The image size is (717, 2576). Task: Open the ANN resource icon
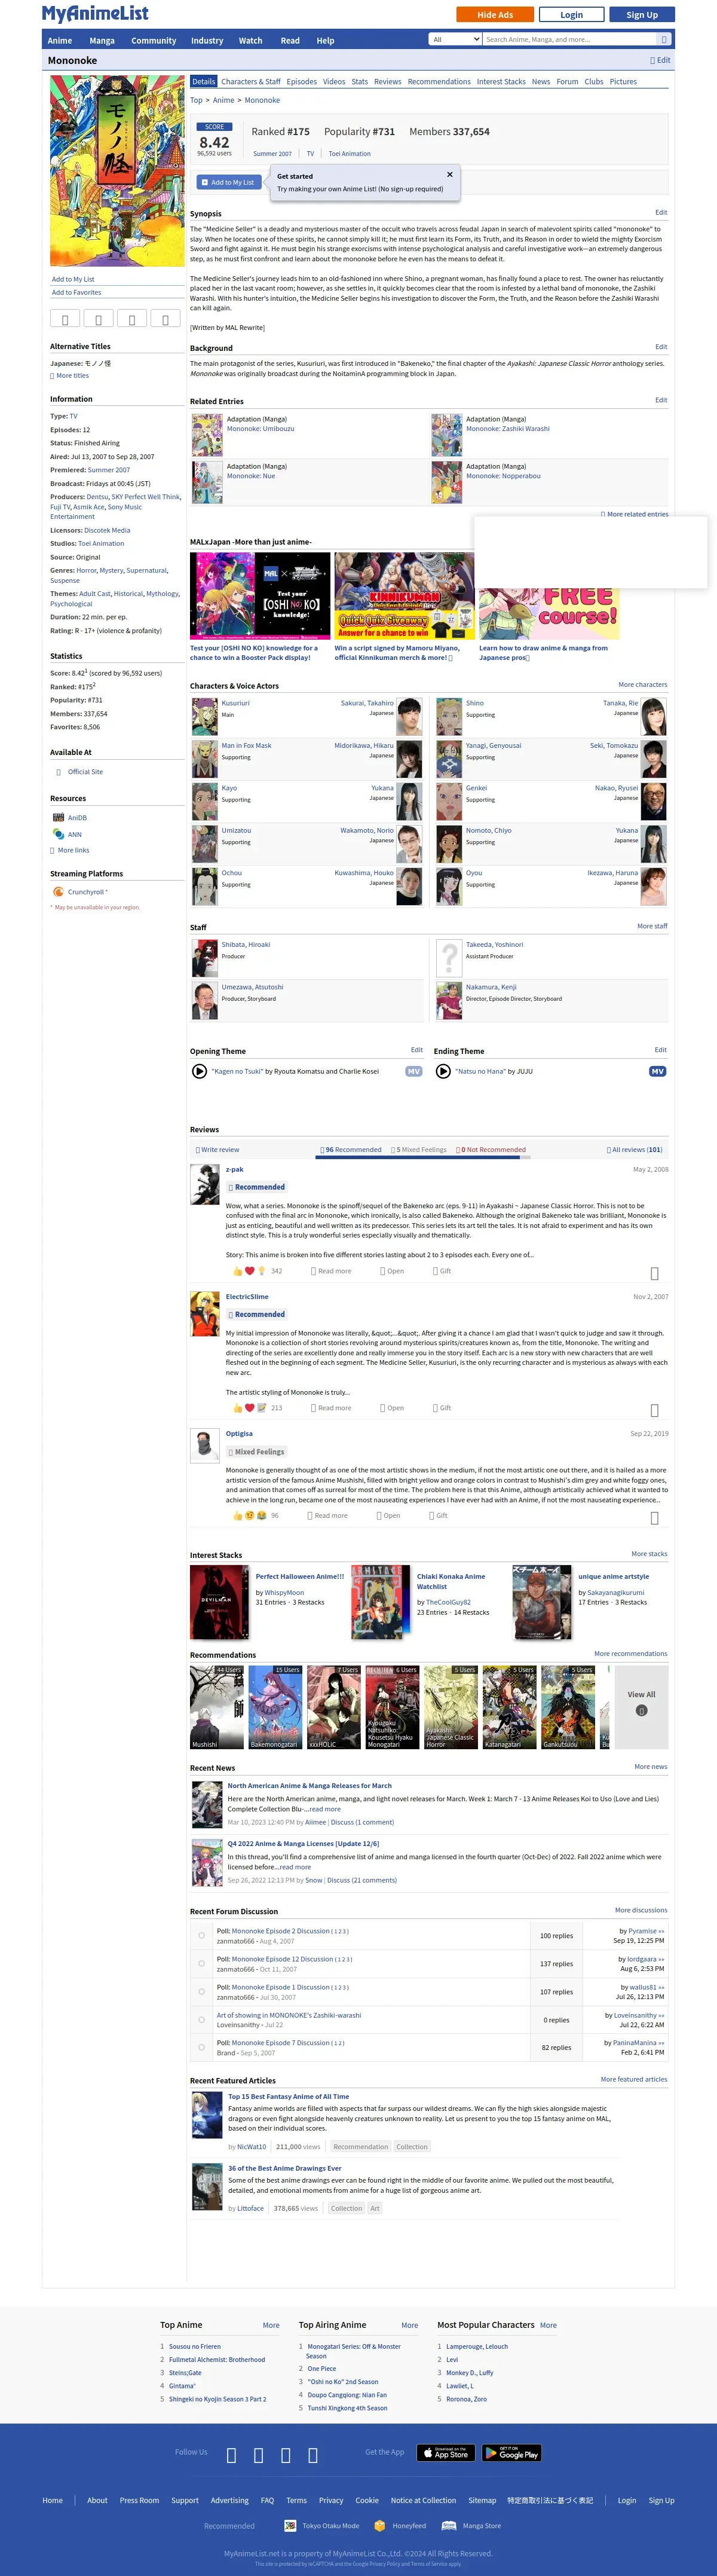tap(58, 834)
